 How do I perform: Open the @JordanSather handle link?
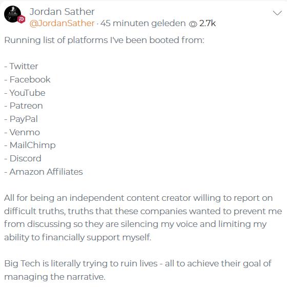[x=62, y=24]
